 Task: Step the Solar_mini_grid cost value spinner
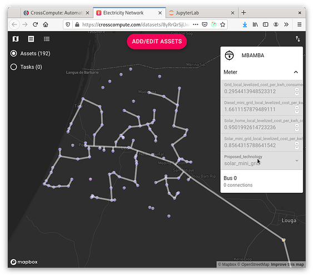tap(297, 146)
